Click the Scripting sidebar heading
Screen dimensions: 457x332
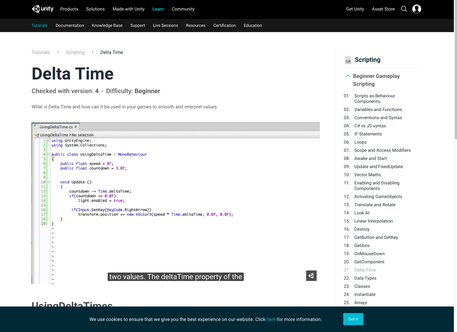367,60
